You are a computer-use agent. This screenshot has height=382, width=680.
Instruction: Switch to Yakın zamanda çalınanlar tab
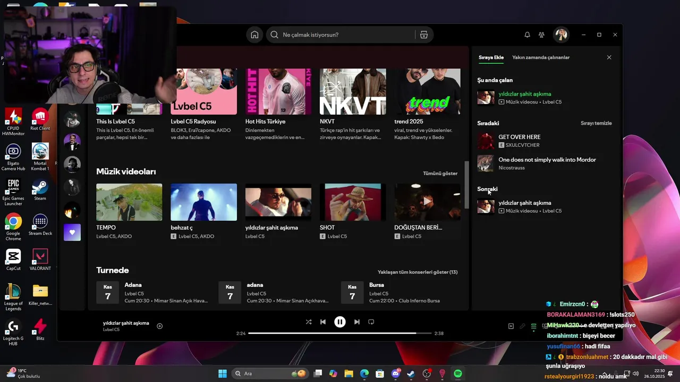[541, 57]
